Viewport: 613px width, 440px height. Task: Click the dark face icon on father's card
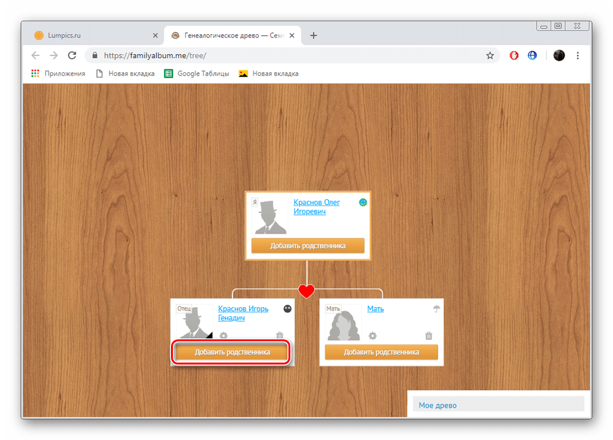pyautogui.click(x=287, y=308)
